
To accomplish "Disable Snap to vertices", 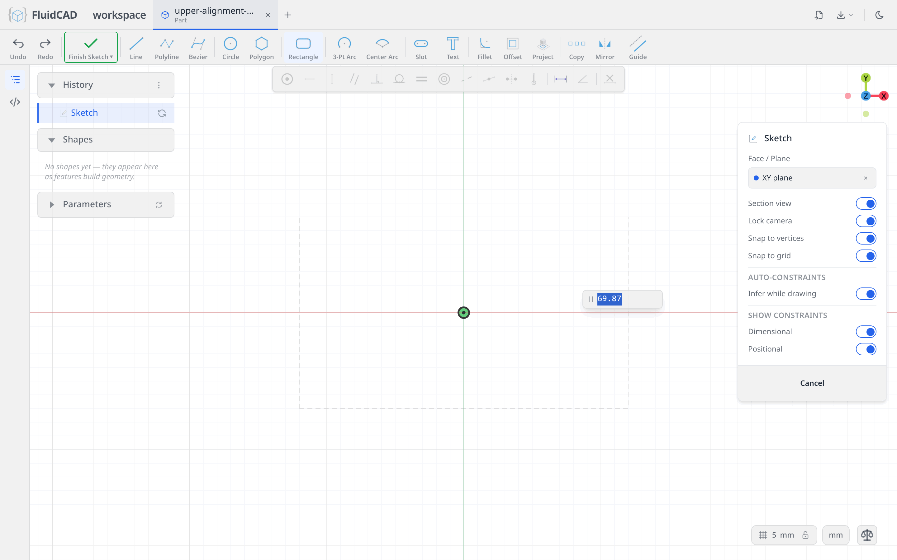I will 866,238.
